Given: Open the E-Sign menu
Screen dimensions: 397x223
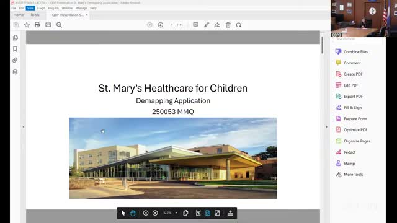Looking at the screenshot, I should 41,8.
